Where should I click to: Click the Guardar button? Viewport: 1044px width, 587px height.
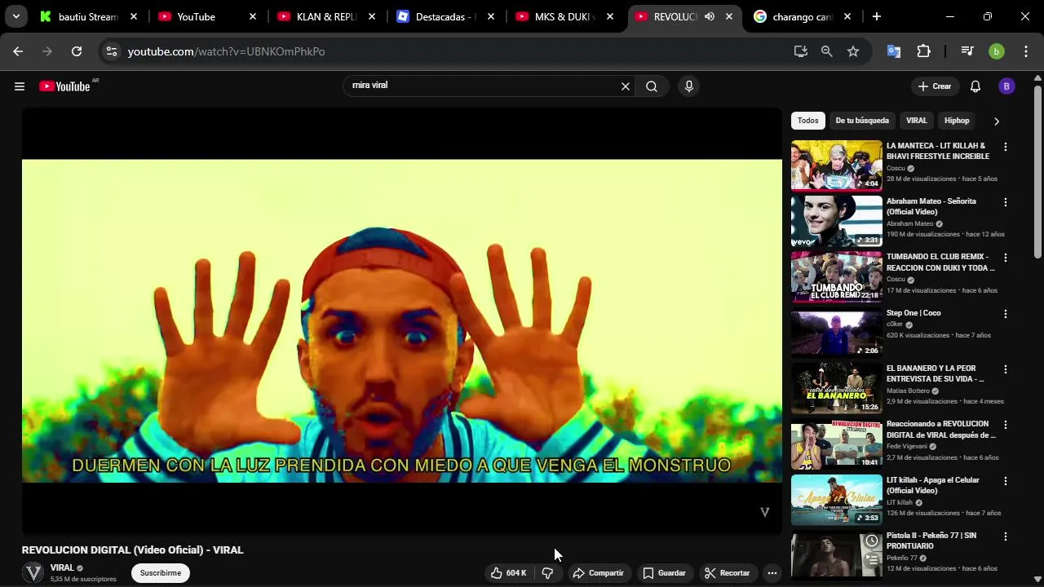pyautogui.click(x=664, y=573)
